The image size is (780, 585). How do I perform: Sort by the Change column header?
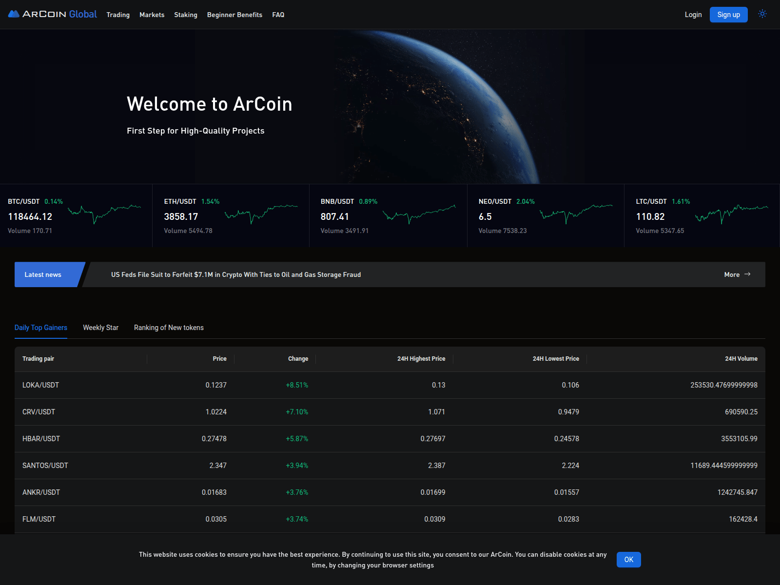[298, 359]
